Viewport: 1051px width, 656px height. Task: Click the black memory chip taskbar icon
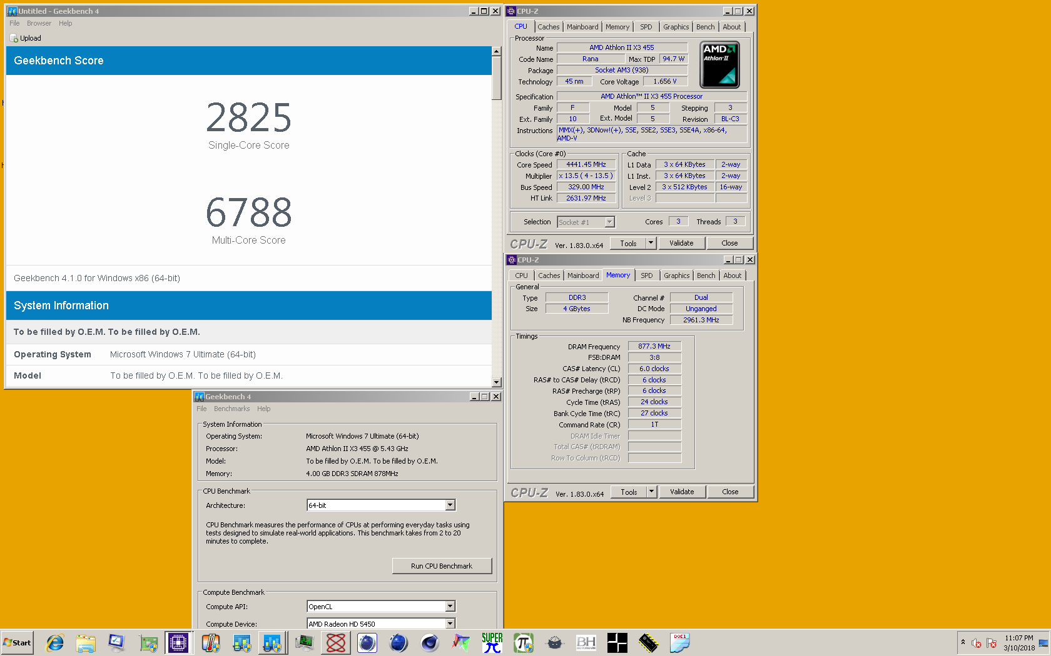point(649,643)
